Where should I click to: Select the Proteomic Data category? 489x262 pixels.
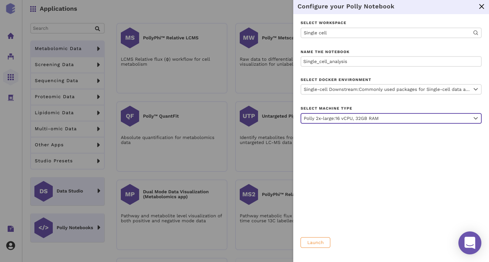point(67,97)
